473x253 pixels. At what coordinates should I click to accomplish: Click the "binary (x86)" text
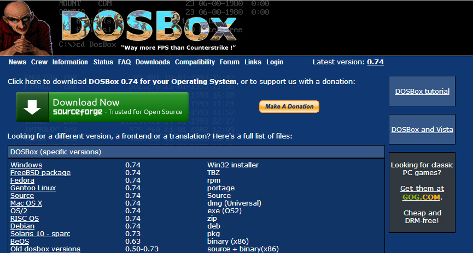(x=228, y=241)
